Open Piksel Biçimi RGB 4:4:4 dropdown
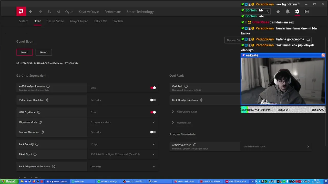Image resolution: width=328 pixels, height=184 pixels. (x=123, y=154)
